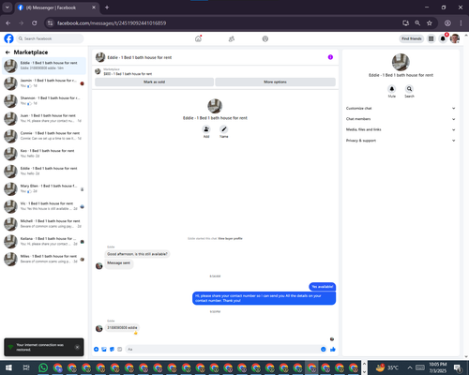Screen dimensions: 469x375
Task: Click Eddie's phone number message bubble
Action: [x=122, y=327]
